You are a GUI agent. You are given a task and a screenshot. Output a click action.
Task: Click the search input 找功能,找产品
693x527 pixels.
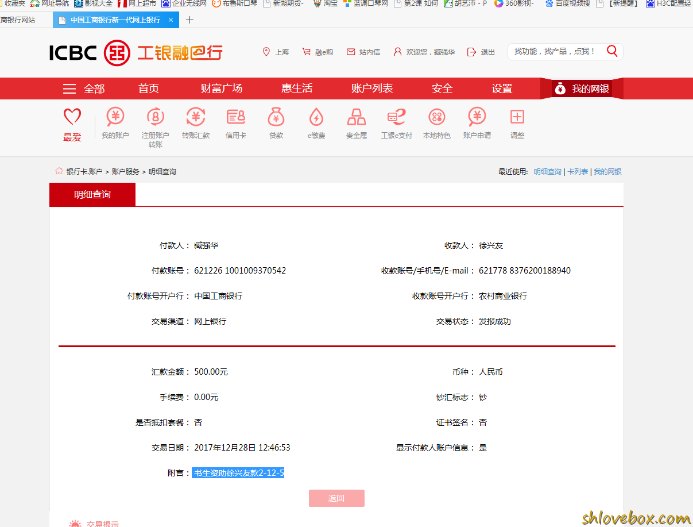click(x=554, y=51)
